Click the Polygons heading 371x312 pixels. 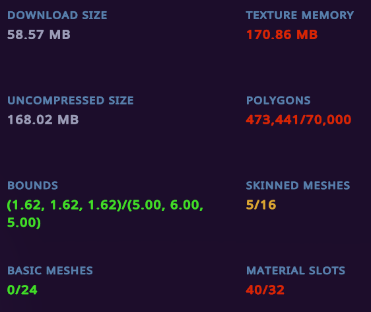279,100
